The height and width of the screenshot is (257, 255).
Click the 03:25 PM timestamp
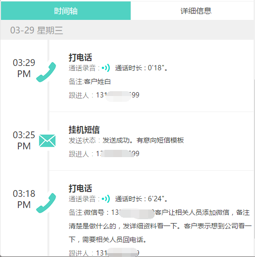pyautogui.click(x=24, y=140)
